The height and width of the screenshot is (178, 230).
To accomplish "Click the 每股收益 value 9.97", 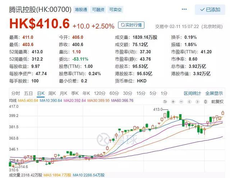I will point(36,66).
